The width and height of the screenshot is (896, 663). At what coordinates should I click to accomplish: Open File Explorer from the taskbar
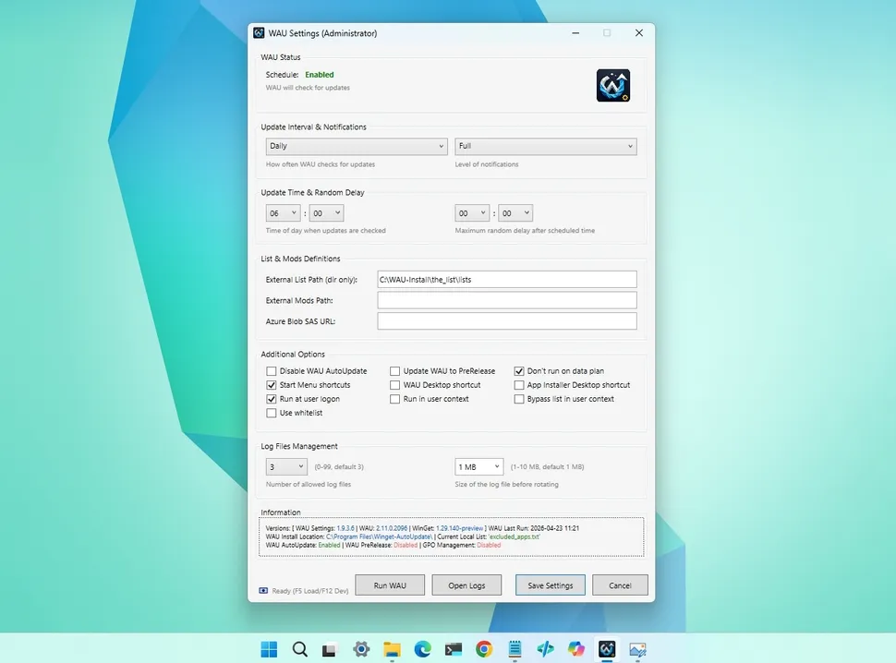coord(392,649)
